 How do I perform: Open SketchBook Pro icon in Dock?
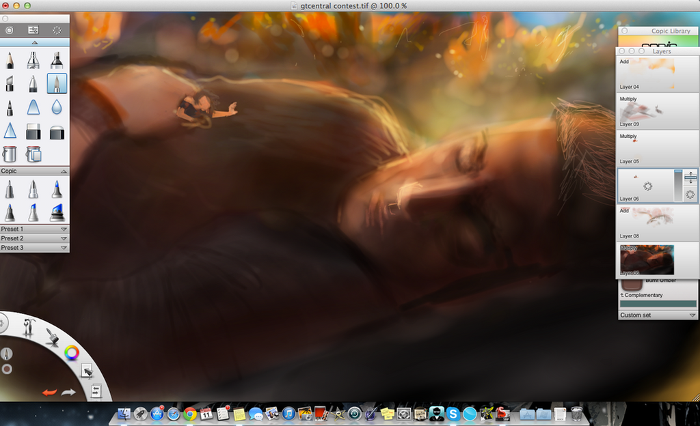pyautogui.click(x=502, y=414)
